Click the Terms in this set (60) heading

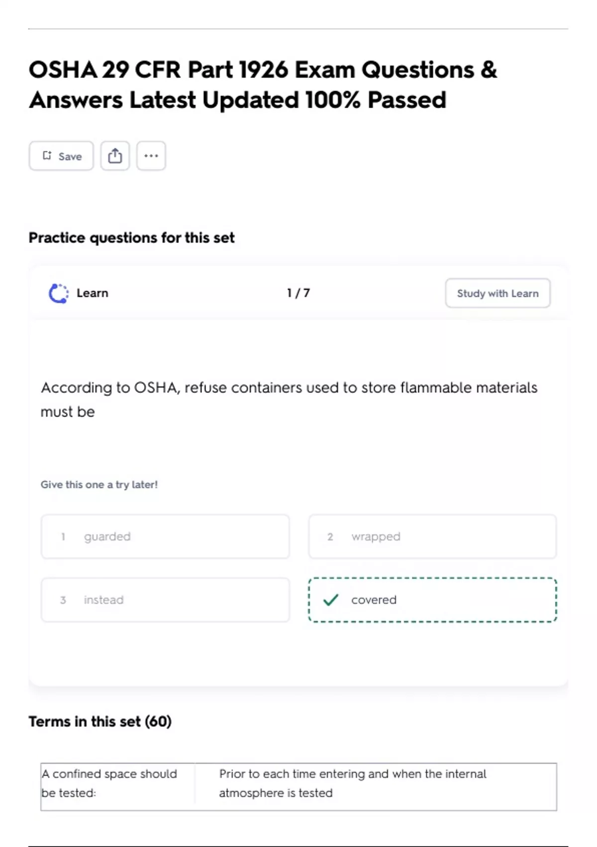[x=100, y=721]
